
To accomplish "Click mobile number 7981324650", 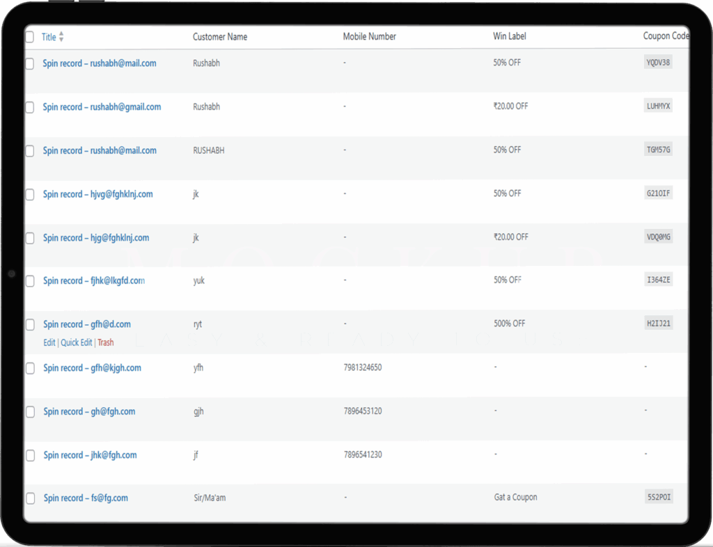I will pyautogui.click(x=363, y=367).
